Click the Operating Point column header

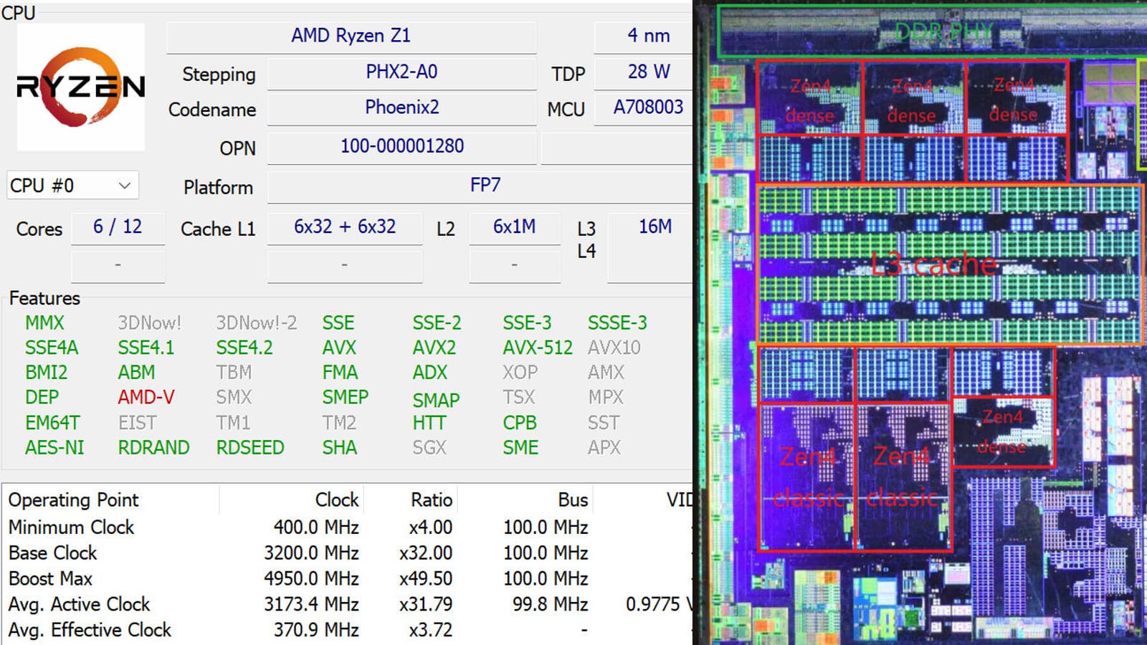tap(73, 500)
